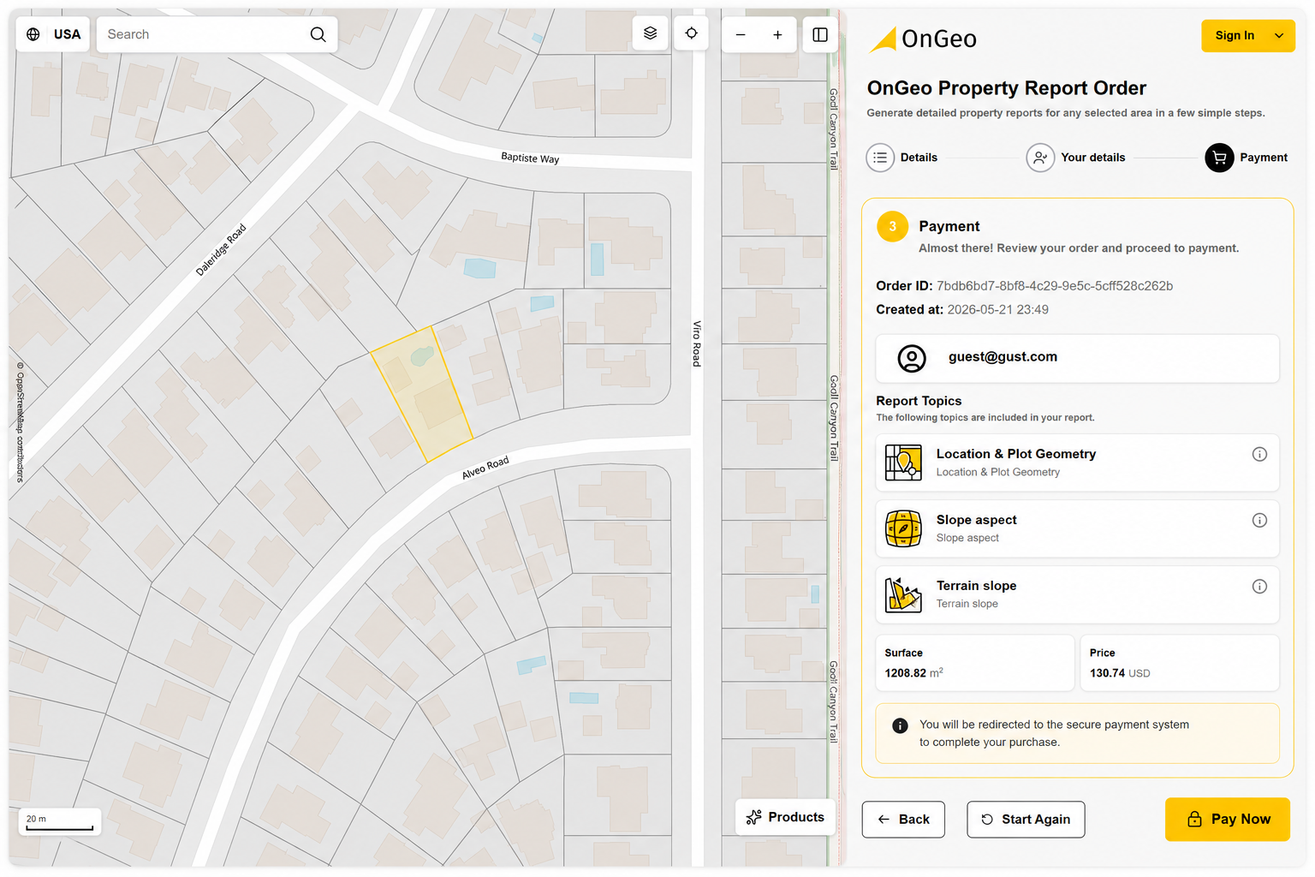The width and height of the screenshot is (1315, 877).
Task: Click the highlighted yellow parcel on the map
Action: tap(421, 394)
